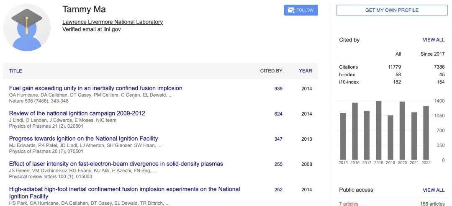
Task: Click View All in Cited by section
Action: point(433,40)
